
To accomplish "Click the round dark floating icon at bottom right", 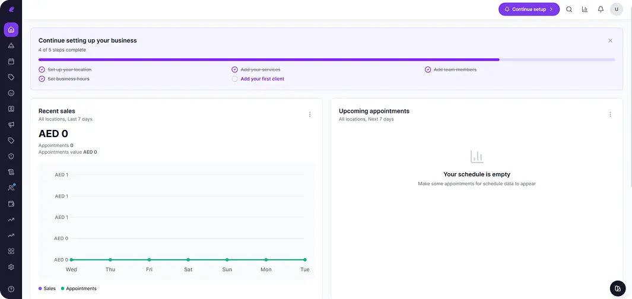I will click(x=618, y=288).
